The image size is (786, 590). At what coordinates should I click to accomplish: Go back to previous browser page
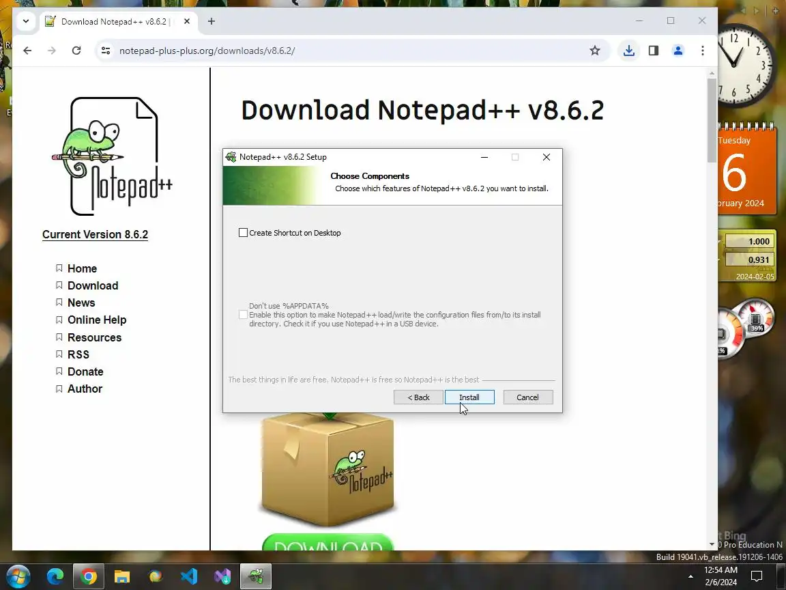pyautogui.click(x=27, y=51)
